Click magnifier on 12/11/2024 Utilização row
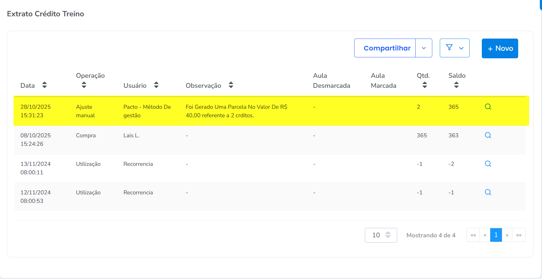 pyautogui.click(x=488, y=192)
